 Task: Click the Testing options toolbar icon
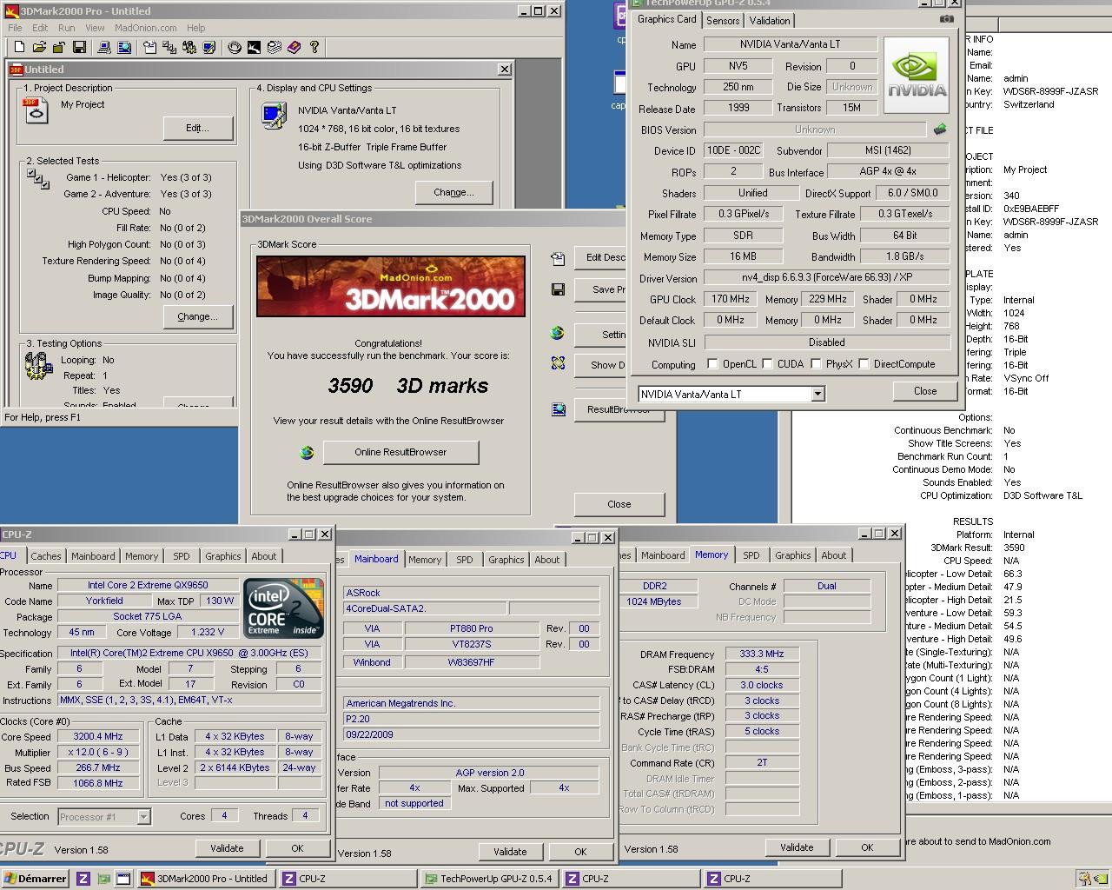[189, 47]
